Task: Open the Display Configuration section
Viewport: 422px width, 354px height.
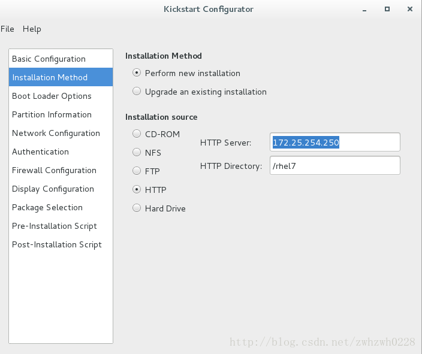Action: click(61, 189)
